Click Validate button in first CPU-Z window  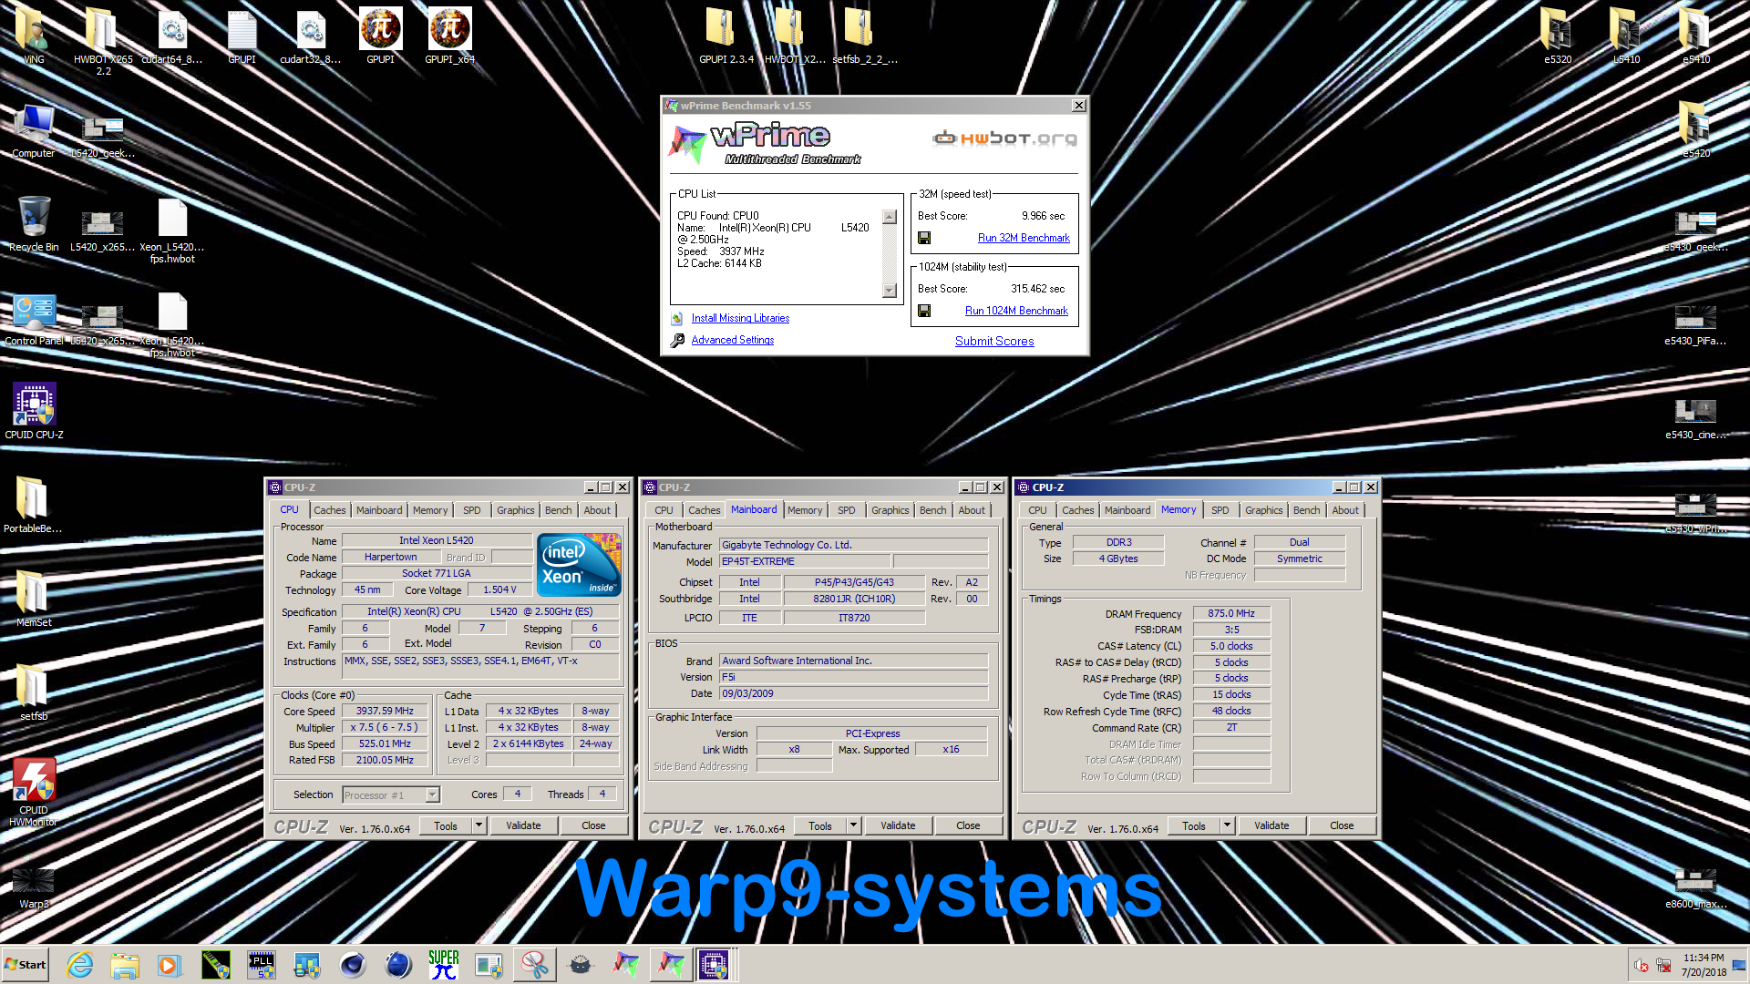coord(523,825)
